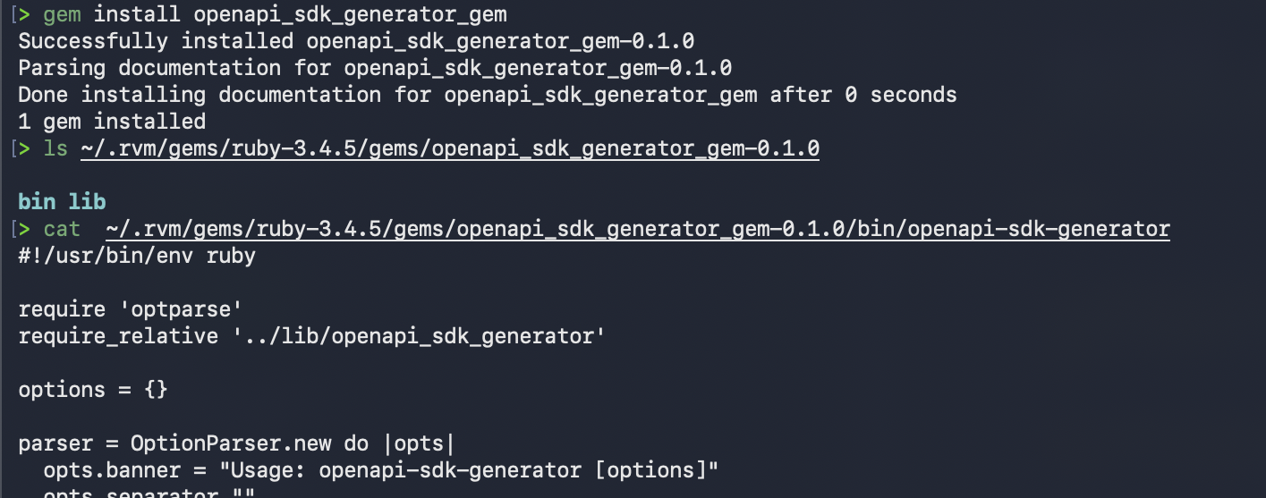Click the 'options = {}' line
The image size is (1266, 498).
[93, 390]
